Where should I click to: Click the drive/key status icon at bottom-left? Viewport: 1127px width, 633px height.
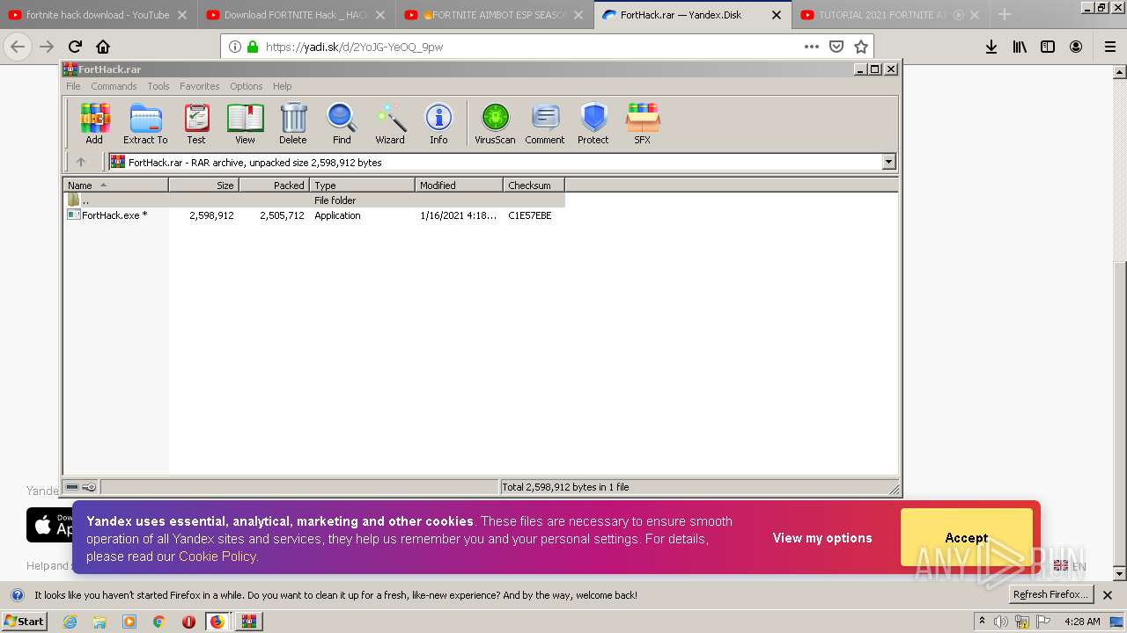coord(81,487)
